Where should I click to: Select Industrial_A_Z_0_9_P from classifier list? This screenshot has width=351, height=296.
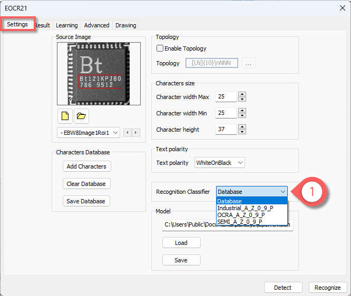click(245, 208)
